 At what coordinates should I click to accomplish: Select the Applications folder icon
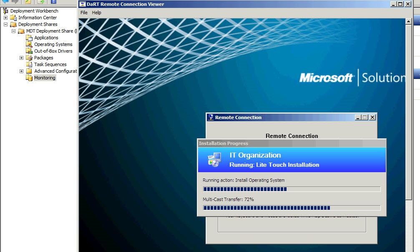coord(29,38)
